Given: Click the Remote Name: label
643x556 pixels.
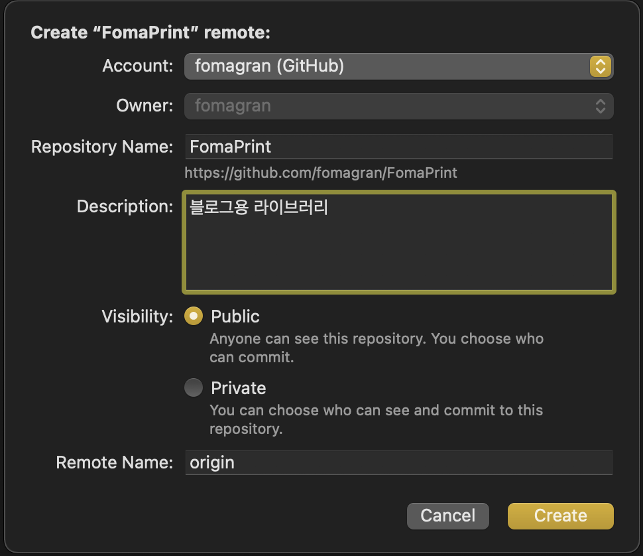Looking at the screenshot, I should point(115,462).
